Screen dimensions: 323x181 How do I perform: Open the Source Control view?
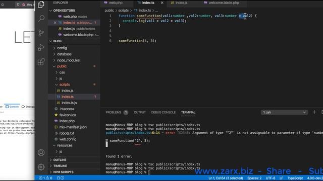coord(41,33)
